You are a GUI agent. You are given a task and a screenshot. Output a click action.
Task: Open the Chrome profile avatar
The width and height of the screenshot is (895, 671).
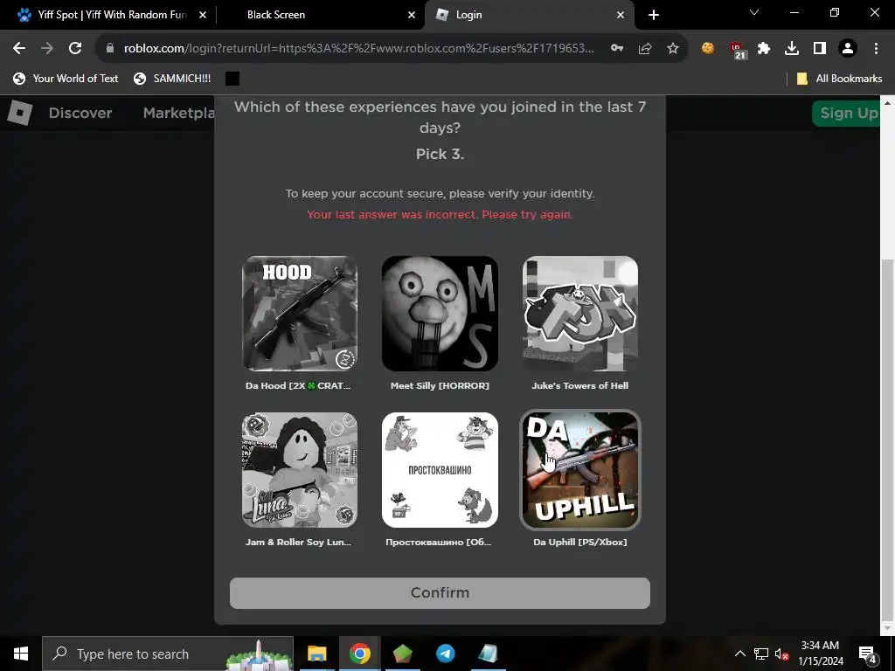tap(848, 49)
